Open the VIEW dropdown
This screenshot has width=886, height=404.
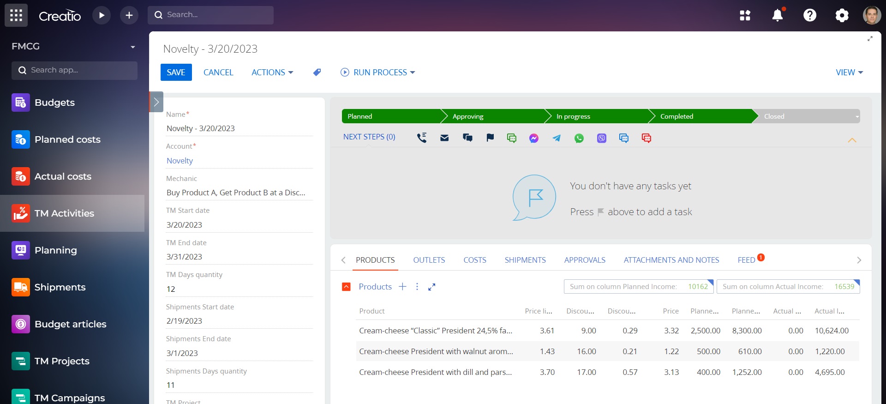tap(850, 72)
